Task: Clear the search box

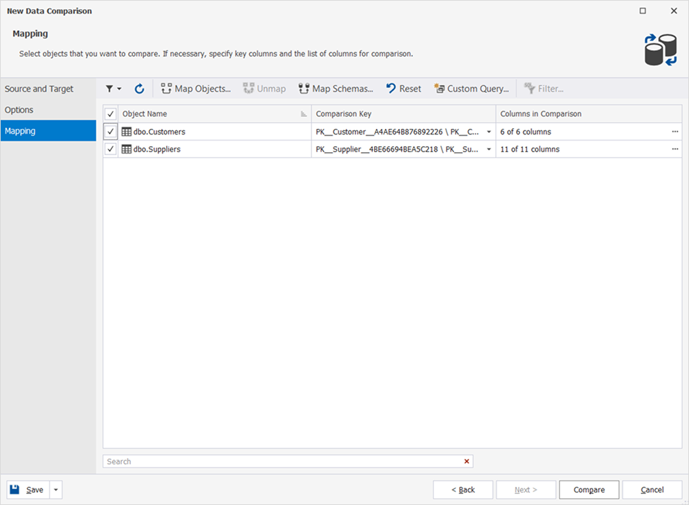Action: [x=466, y=461]
